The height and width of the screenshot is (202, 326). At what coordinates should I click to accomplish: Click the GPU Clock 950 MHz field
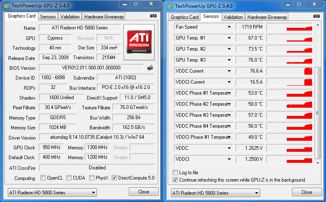click(x=52, y=147)
